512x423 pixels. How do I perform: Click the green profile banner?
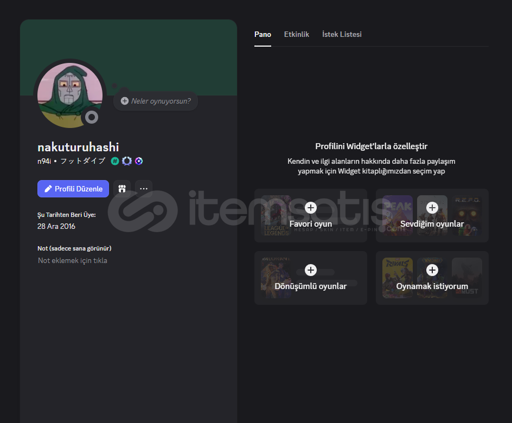(x=129, y=57)
